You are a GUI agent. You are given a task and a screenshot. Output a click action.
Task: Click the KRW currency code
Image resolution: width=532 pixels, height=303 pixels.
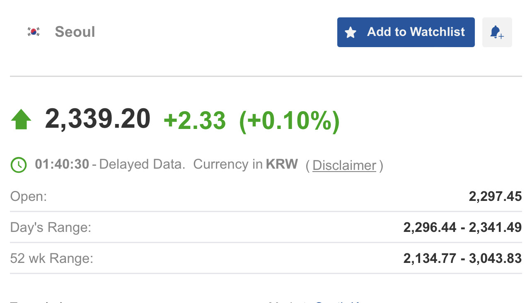(x=282, y=164)
